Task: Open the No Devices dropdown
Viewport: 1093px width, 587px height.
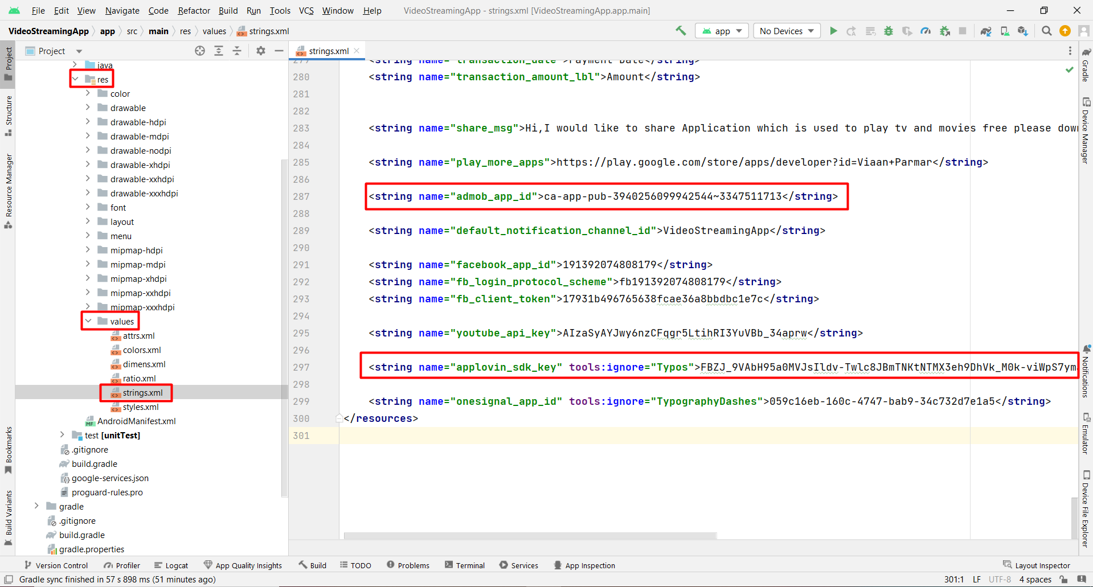Action: tap(787, 31)
